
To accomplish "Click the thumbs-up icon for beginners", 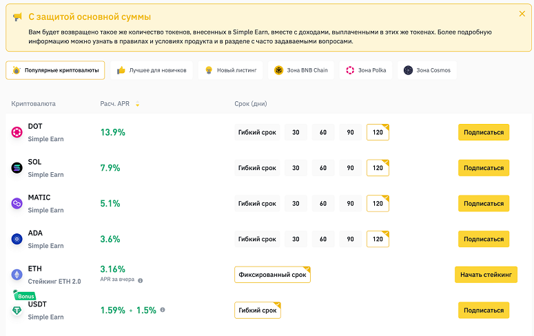I will click(121, 70).
